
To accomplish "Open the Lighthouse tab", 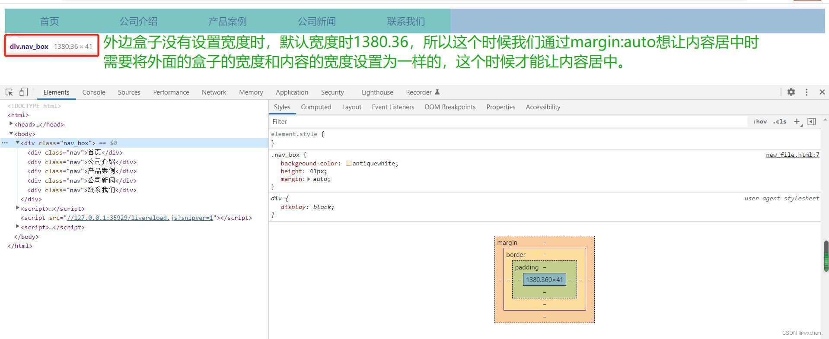I will (377, 92).
